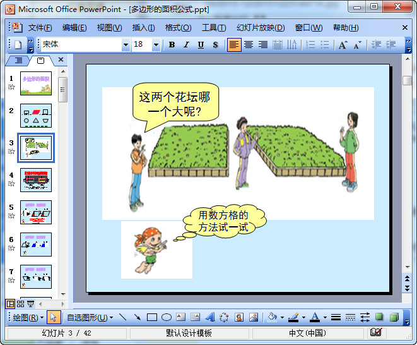This screenshot has width=417, height=345.
Task: Expand the formatting toolbar options
Action: [408, 45]
